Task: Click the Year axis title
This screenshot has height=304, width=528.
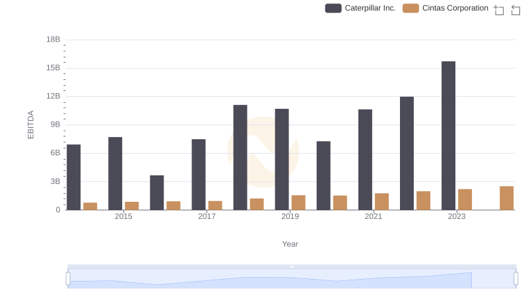Action: click(290, 244)
